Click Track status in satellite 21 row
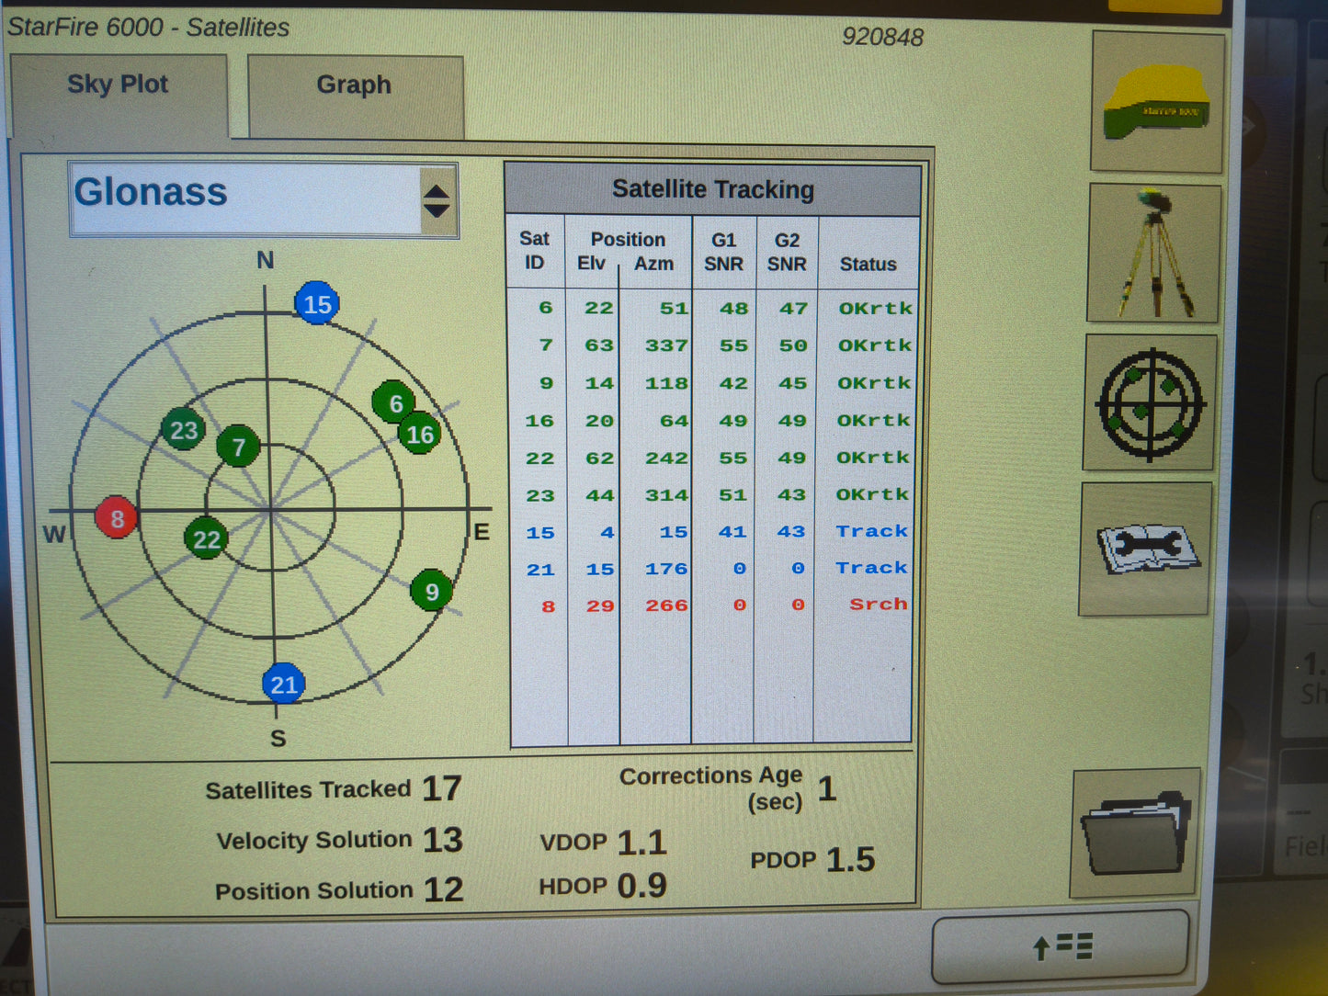This screenshot has width=1328, height=996. click(872, 568)
